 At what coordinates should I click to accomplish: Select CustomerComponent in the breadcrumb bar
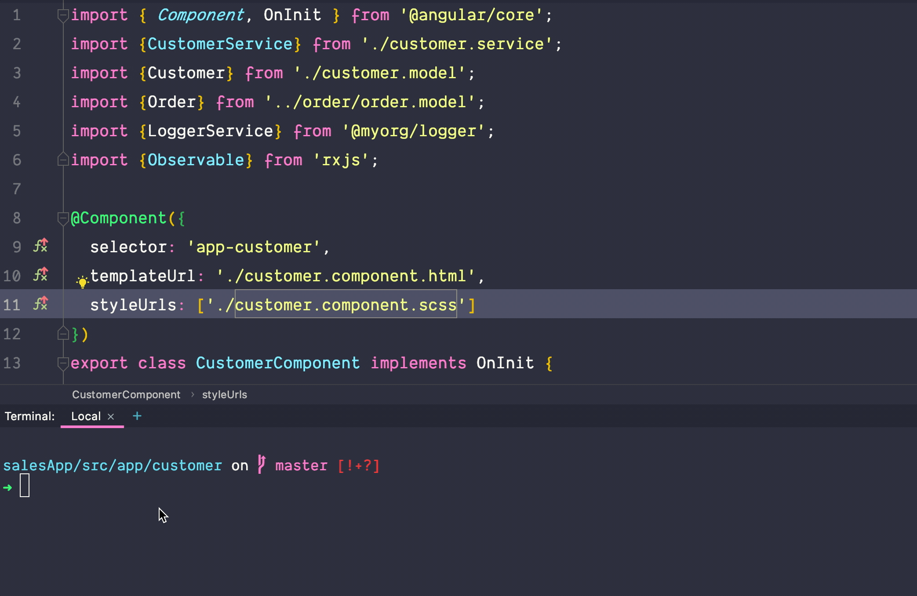pyautogui.click(x=126, y=395)
